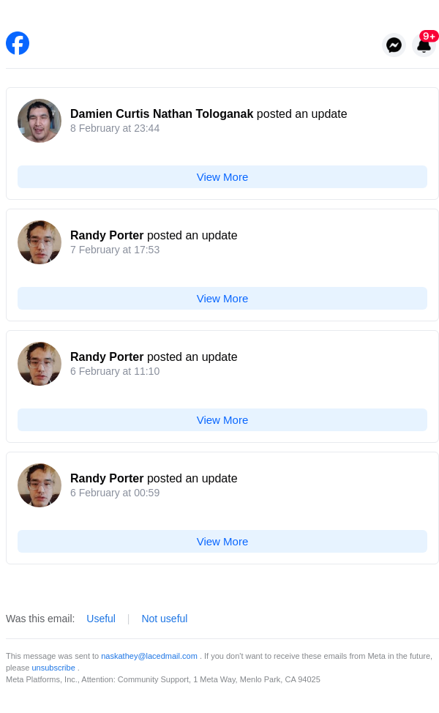Click Randy Porter's name on 6 February 11:10 post
This screenshot has width=439, height=713.
[x=107, y=357]
